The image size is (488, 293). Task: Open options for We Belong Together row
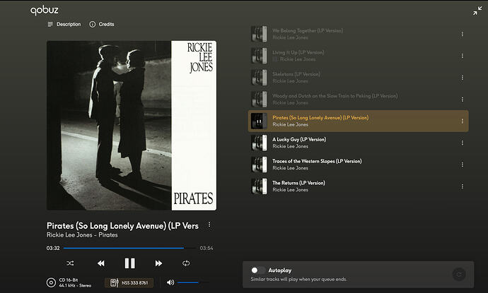[x=462, y=34]
